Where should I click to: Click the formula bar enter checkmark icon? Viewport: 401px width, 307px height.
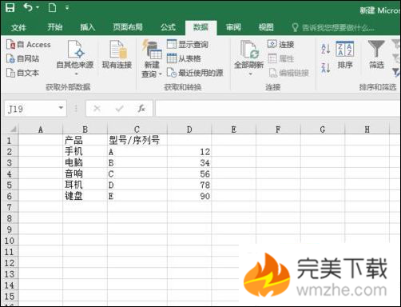pos(119,108)
